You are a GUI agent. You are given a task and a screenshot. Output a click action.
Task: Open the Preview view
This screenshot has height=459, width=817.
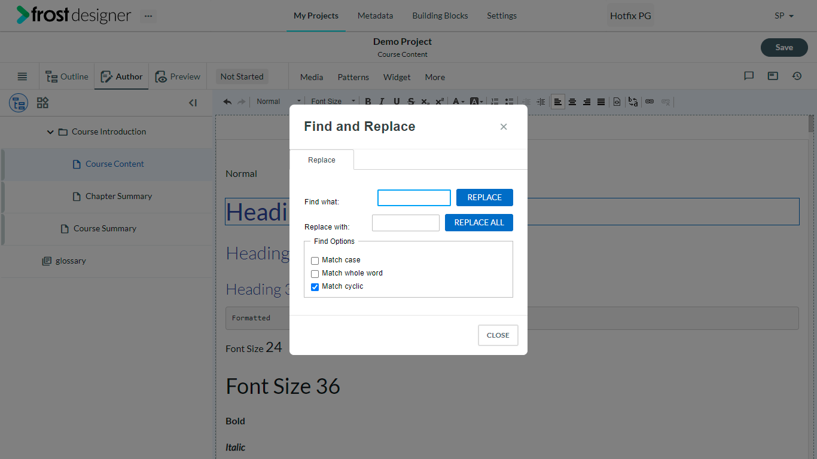point(178,76)
